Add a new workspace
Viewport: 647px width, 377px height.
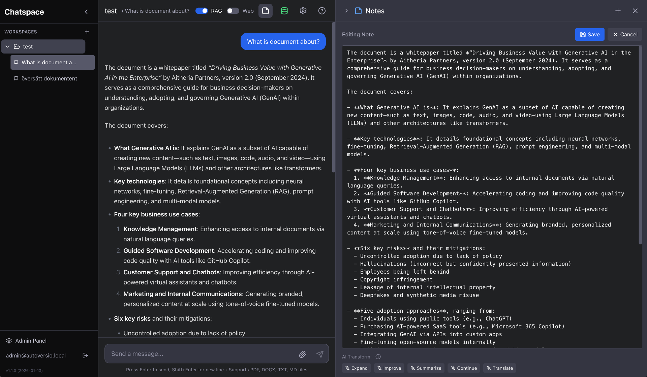coord(87,32)
